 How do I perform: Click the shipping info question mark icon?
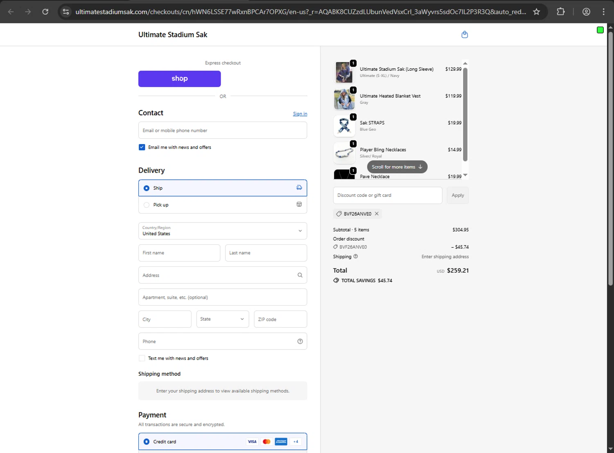[x=356, y=257]
